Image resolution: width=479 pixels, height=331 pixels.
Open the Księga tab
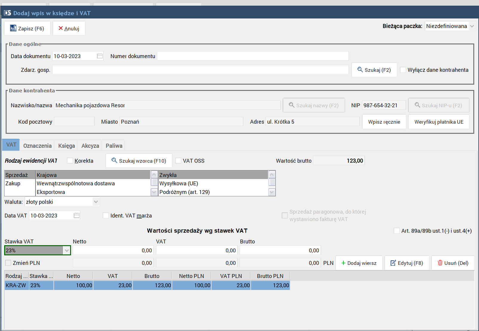pyautogui.click(x=67, y=146)
